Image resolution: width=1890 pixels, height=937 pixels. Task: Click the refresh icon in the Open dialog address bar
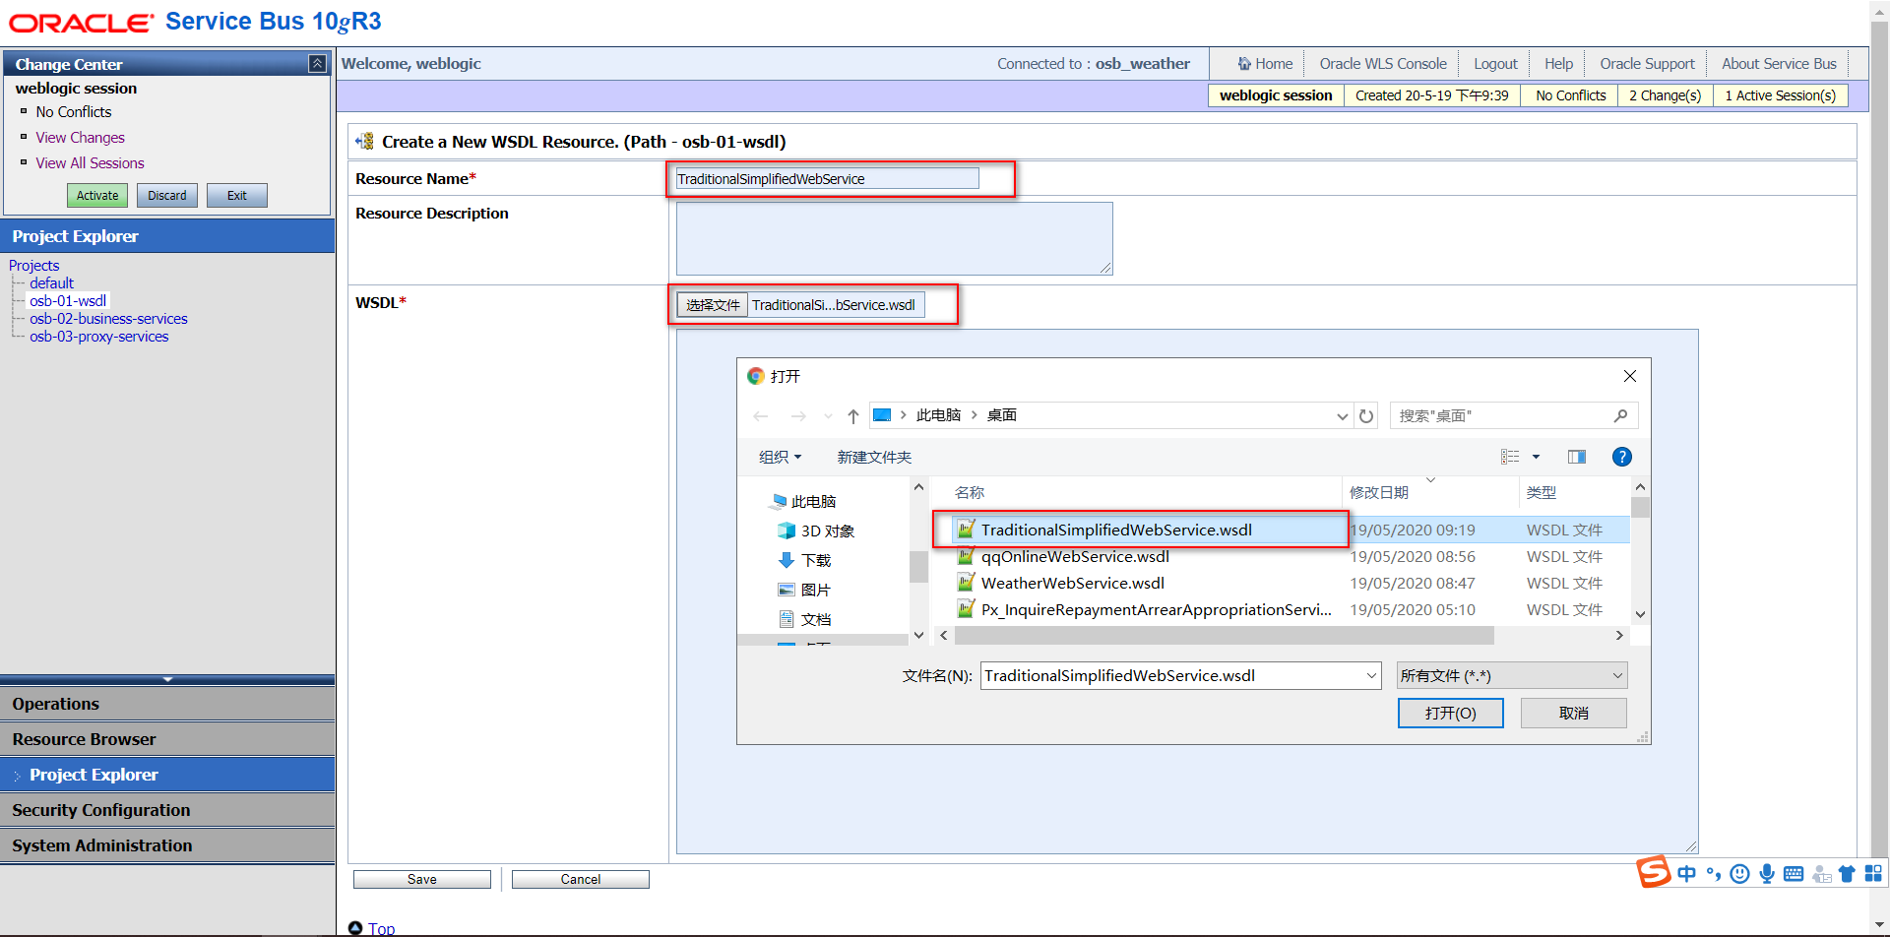click(1366, 415)
